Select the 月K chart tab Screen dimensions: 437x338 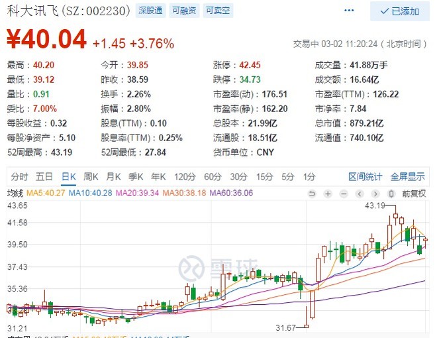tap(113, 177)
